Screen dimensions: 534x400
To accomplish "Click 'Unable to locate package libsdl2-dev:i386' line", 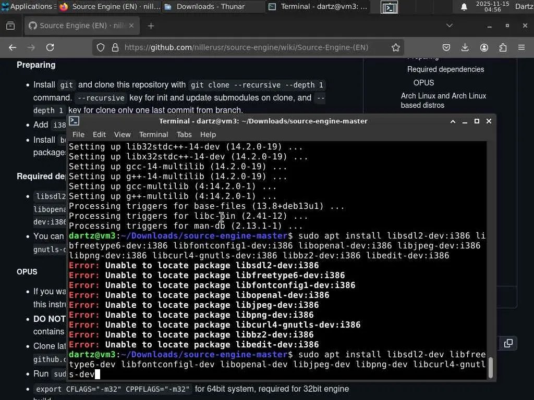I will pos(194,266).
